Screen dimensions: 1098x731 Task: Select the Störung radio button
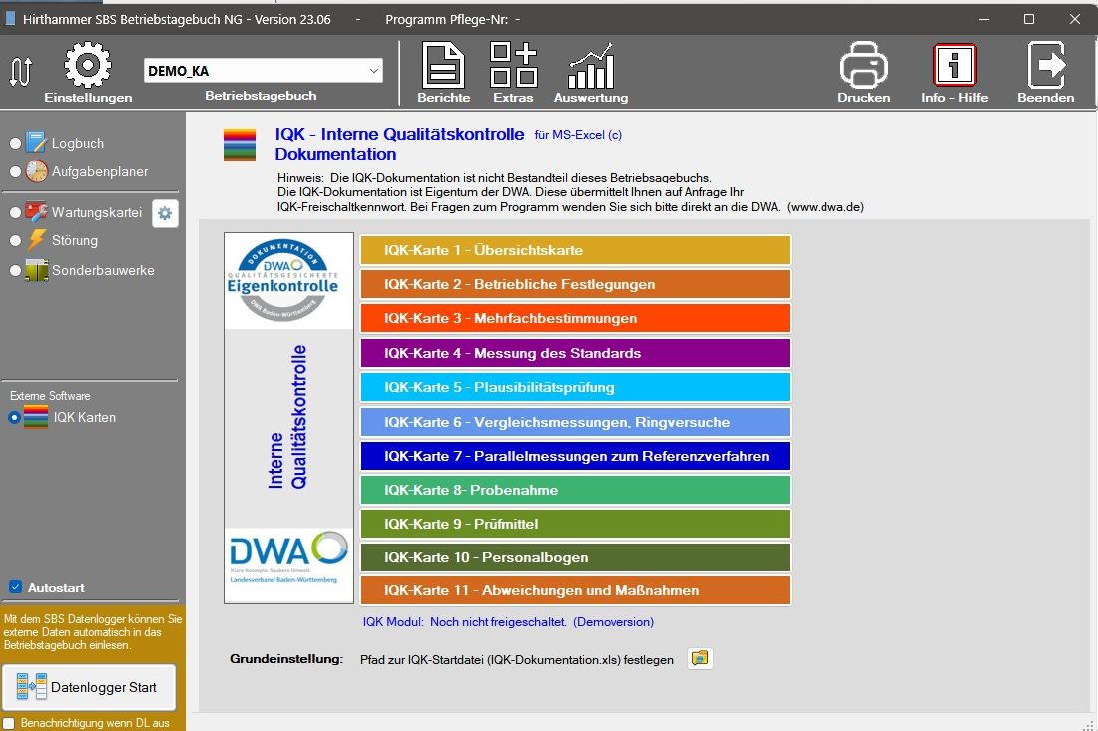coord(15,241)
